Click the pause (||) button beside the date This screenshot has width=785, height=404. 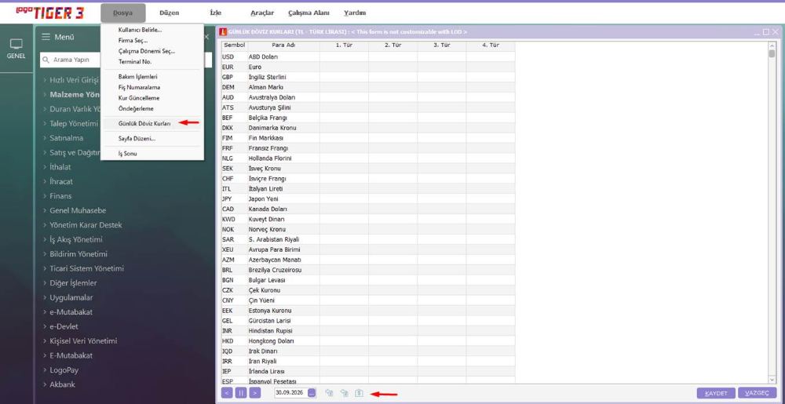[x=241, y=393]
